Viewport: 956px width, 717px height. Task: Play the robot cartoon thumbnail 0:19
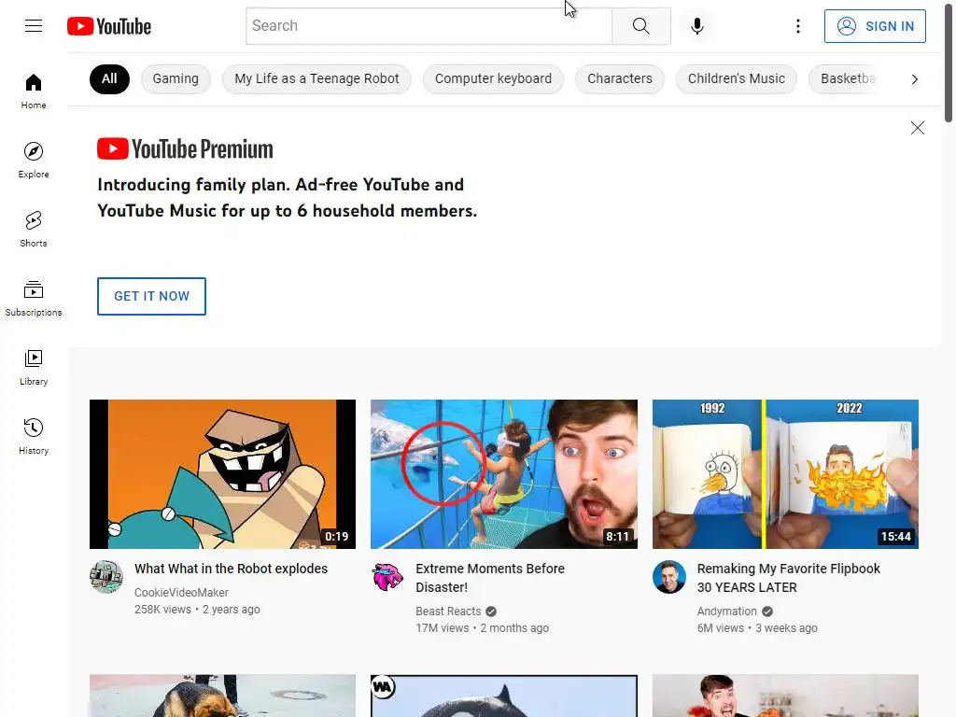[222, 474]
